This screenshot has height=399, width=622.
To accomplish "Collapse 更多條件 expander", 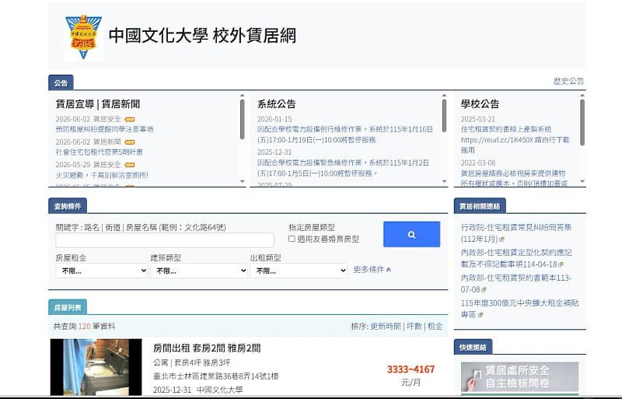I will click(x=372, y=270).
